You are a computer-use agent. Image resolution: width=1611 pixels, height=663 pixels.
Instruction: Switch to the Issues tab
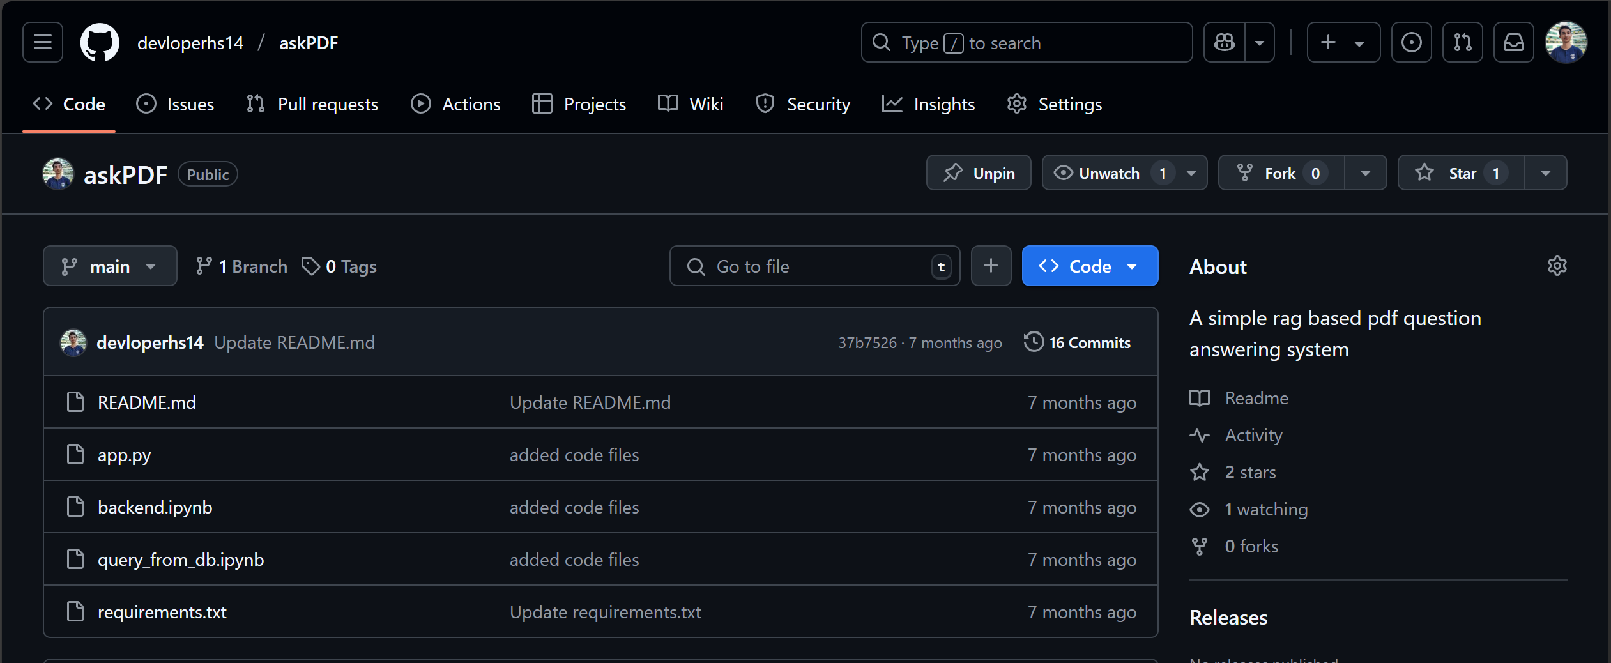(175, 104)
